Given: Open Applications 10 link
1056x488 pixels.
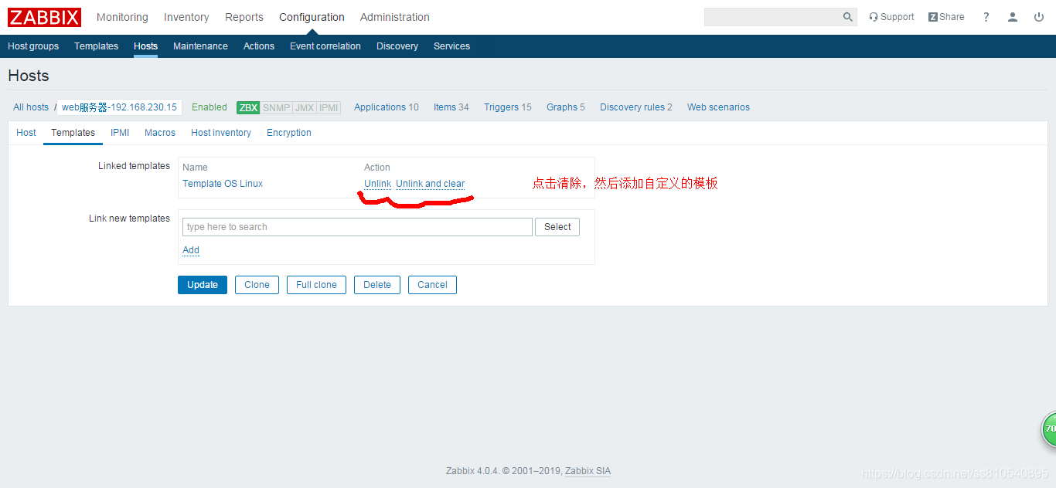Looking at the screenshot, I should tap(387, 107).
